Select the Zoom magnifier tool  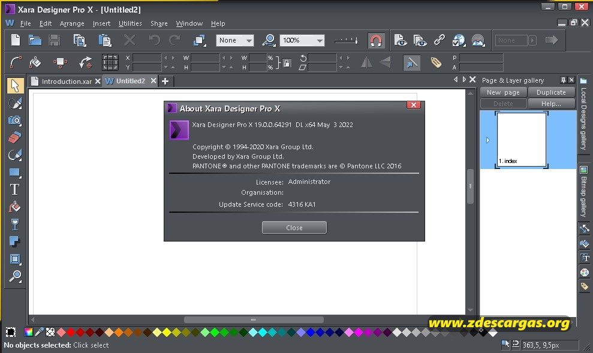(15, 276)
